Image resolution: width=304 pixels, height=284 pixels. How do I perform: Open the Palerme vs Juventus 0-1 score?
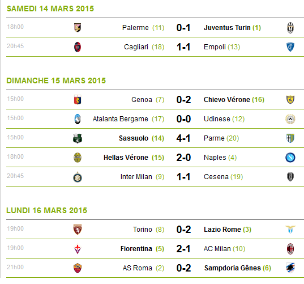[183, 28]
